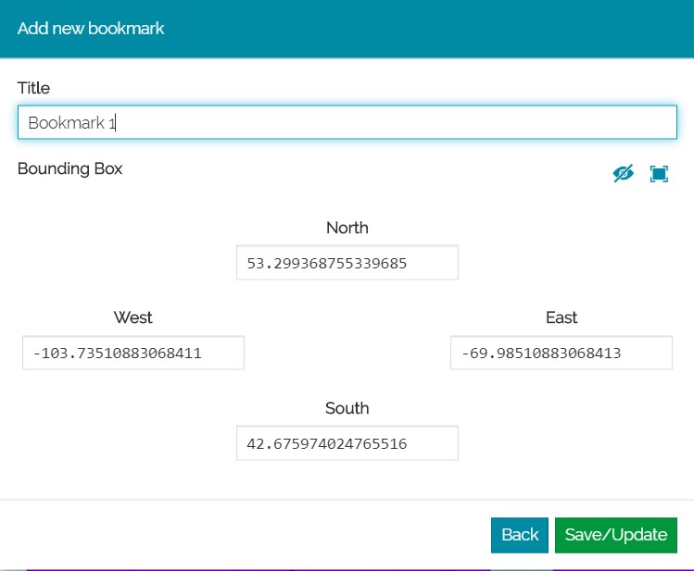
Task: Click the Add new bookmark header text
Action: coord(91,28)
